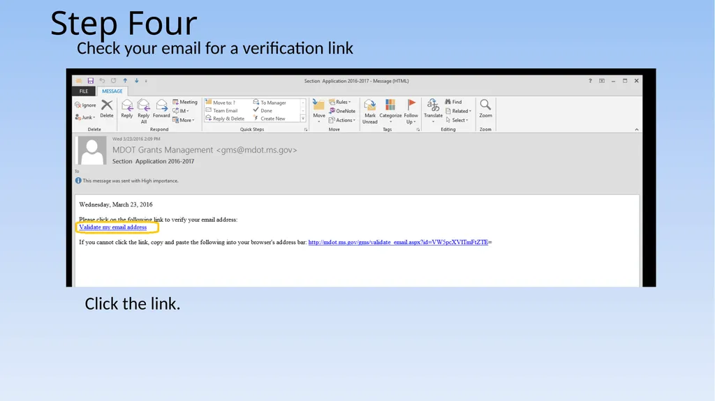
Task: Forward this email message
Action: coord(161,109)
